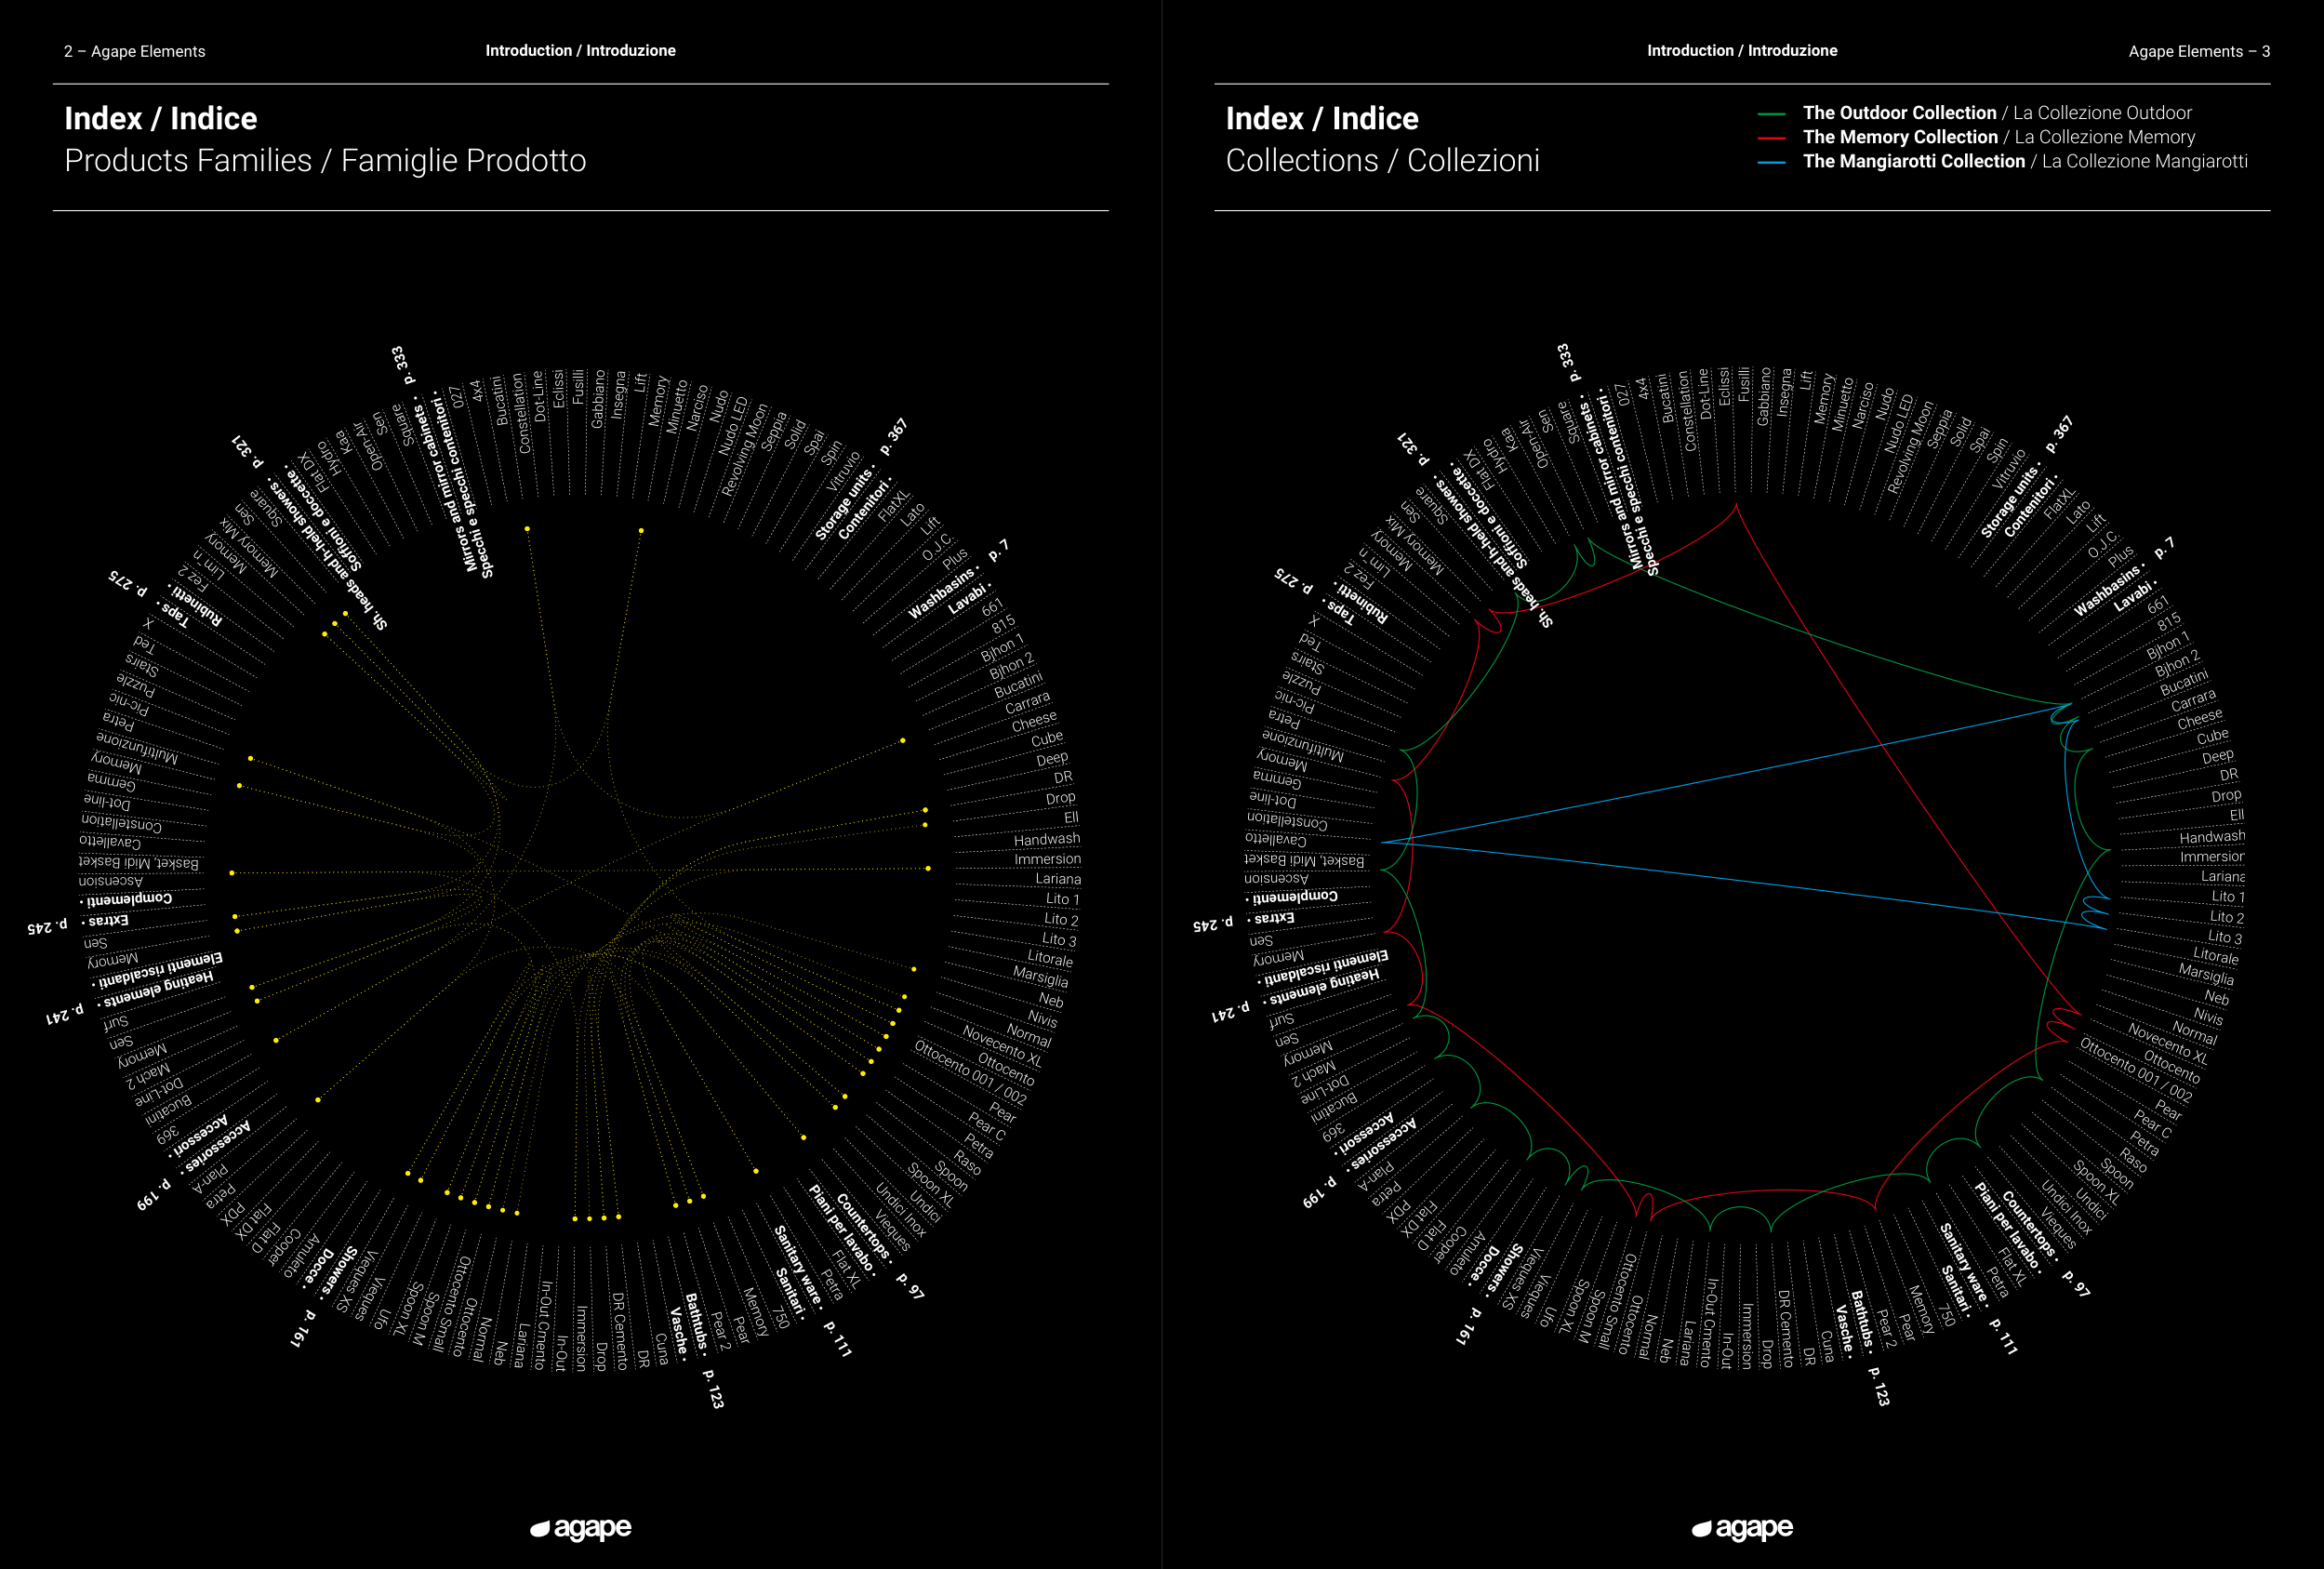Click 'Handwash' entry on left wheel
The height and width of the screenshot is (1569, 2324).
point(1046,839)
